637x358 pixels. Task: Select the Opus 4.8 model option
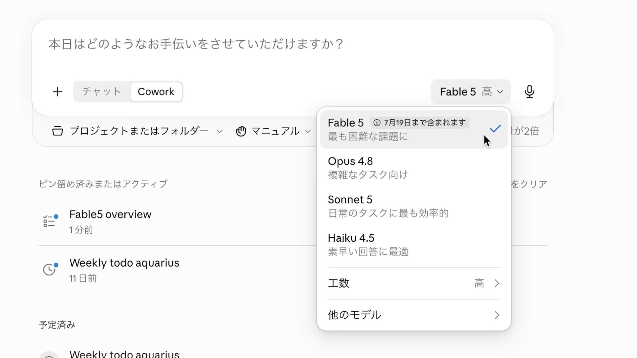coord(414,168)
